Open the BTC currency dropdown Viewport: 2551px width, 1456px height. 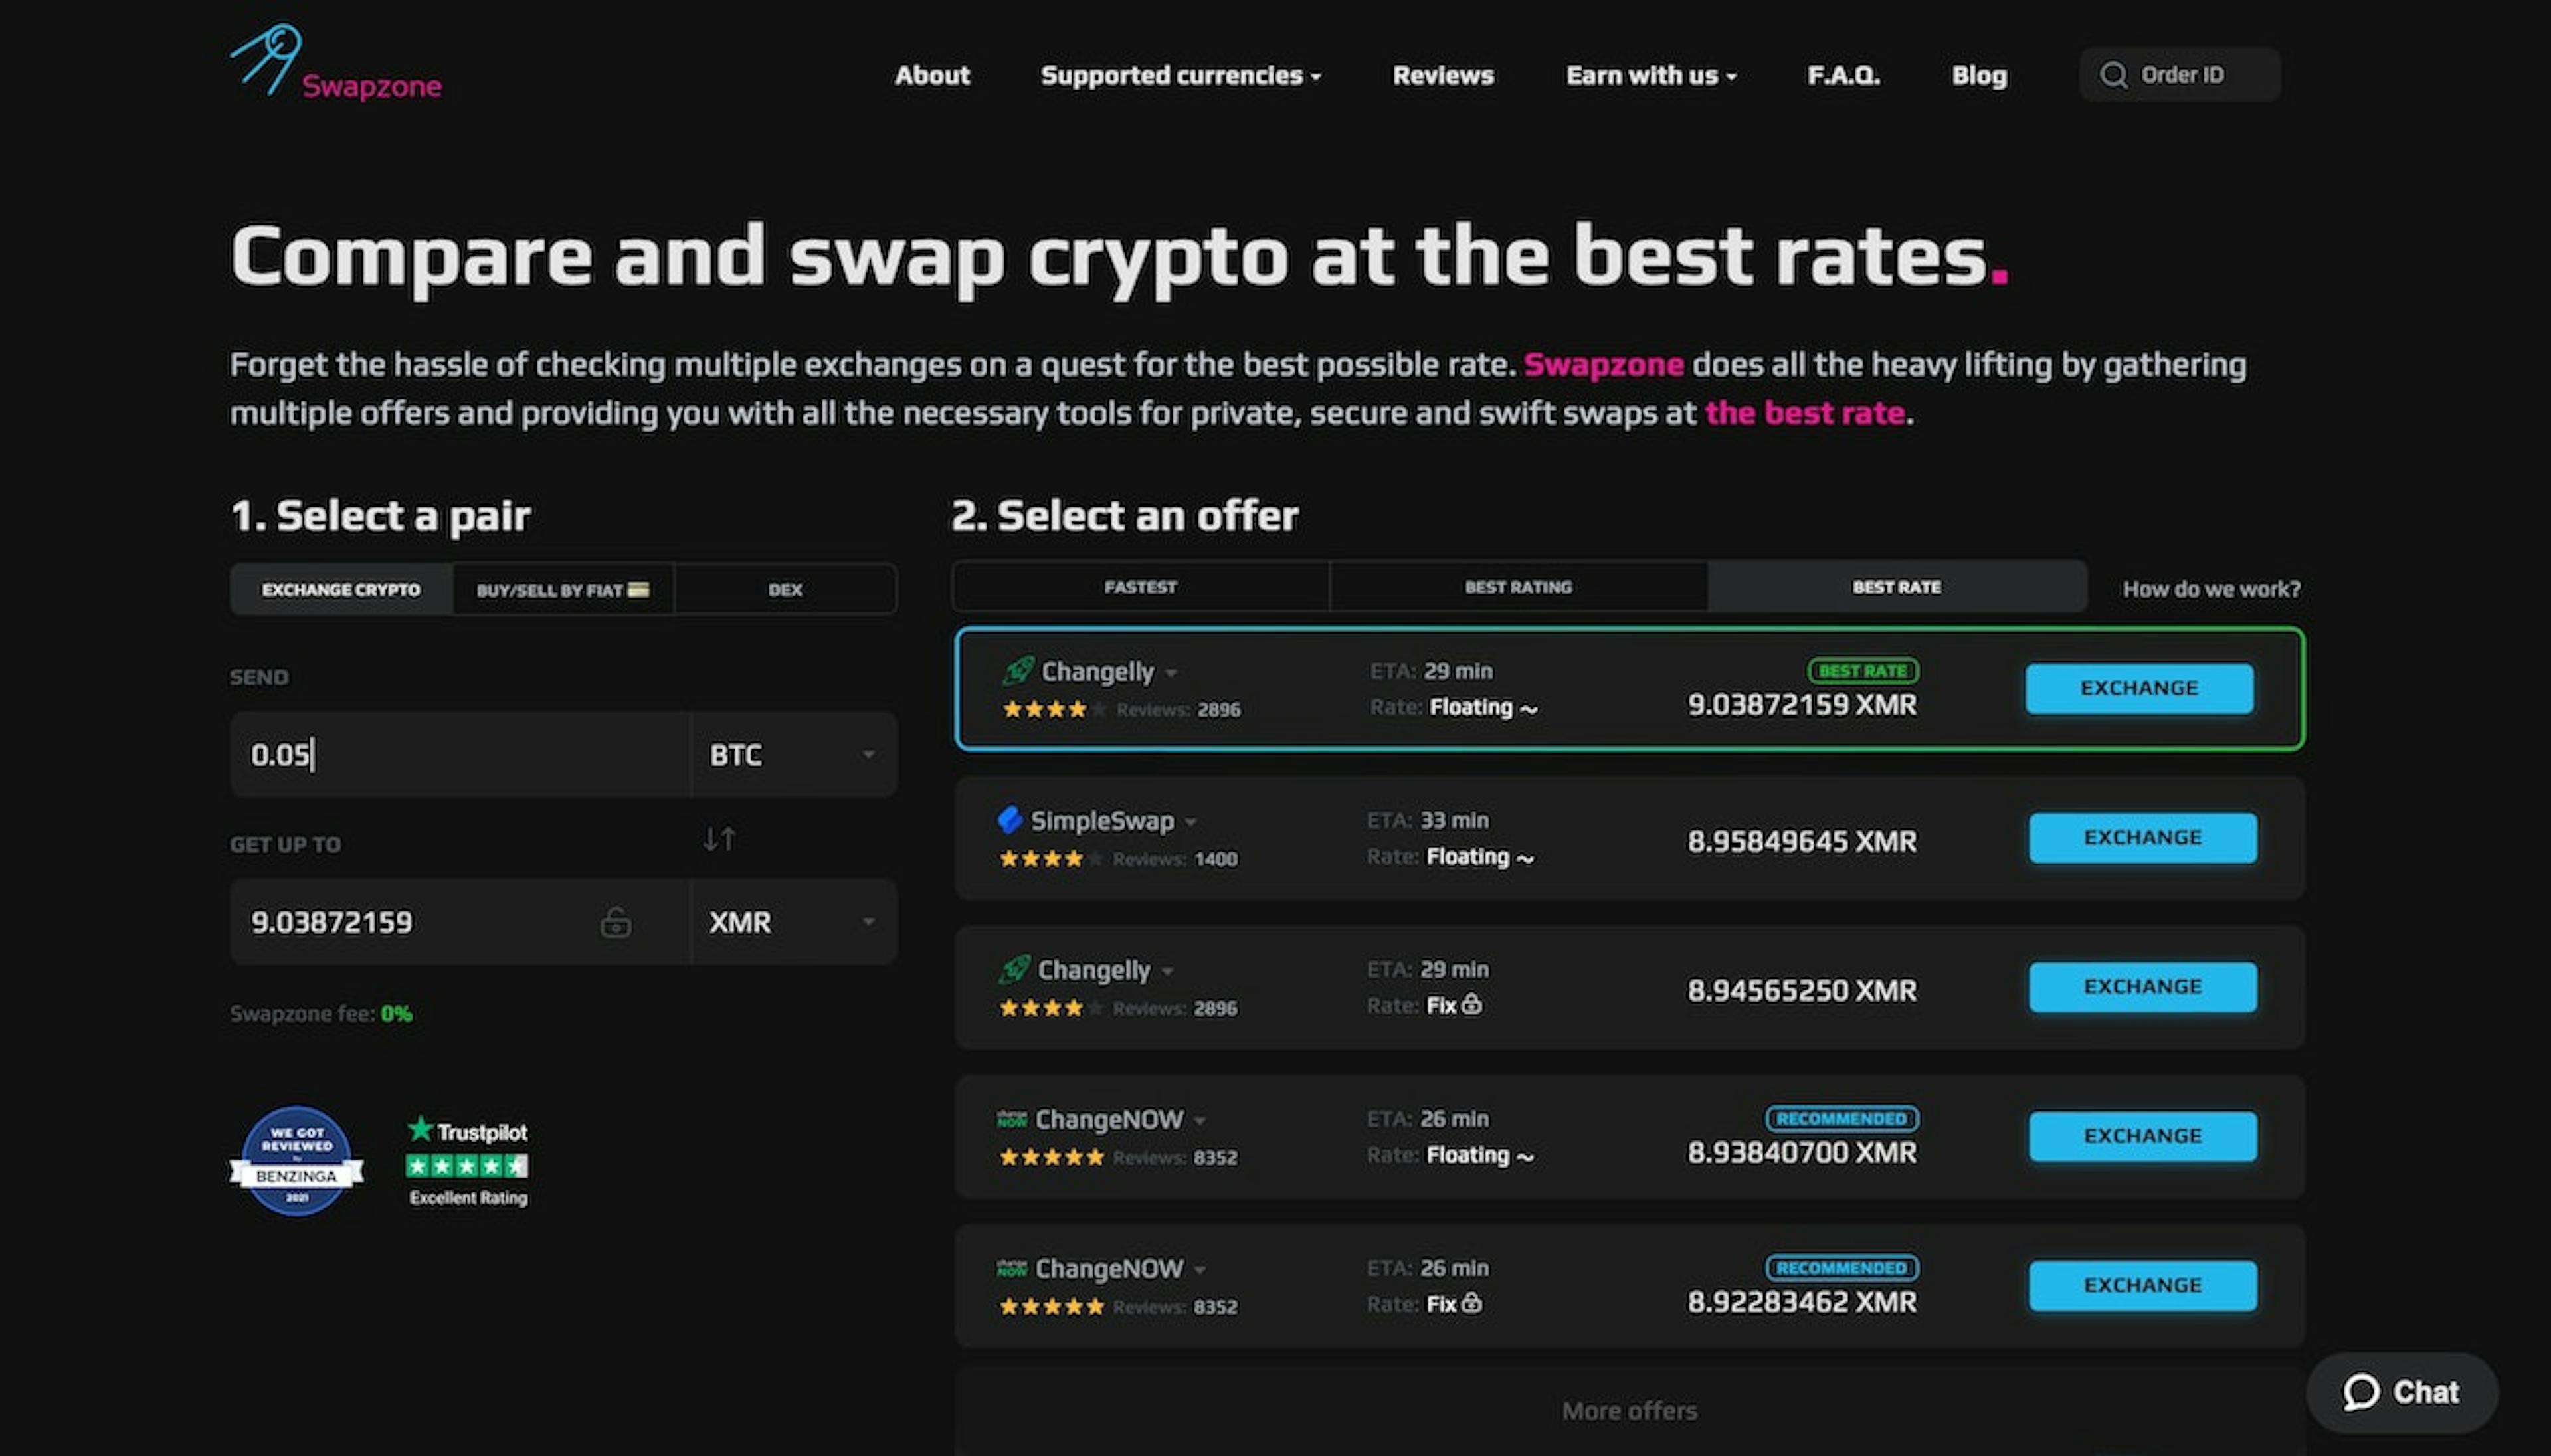[x=793, y=755]
